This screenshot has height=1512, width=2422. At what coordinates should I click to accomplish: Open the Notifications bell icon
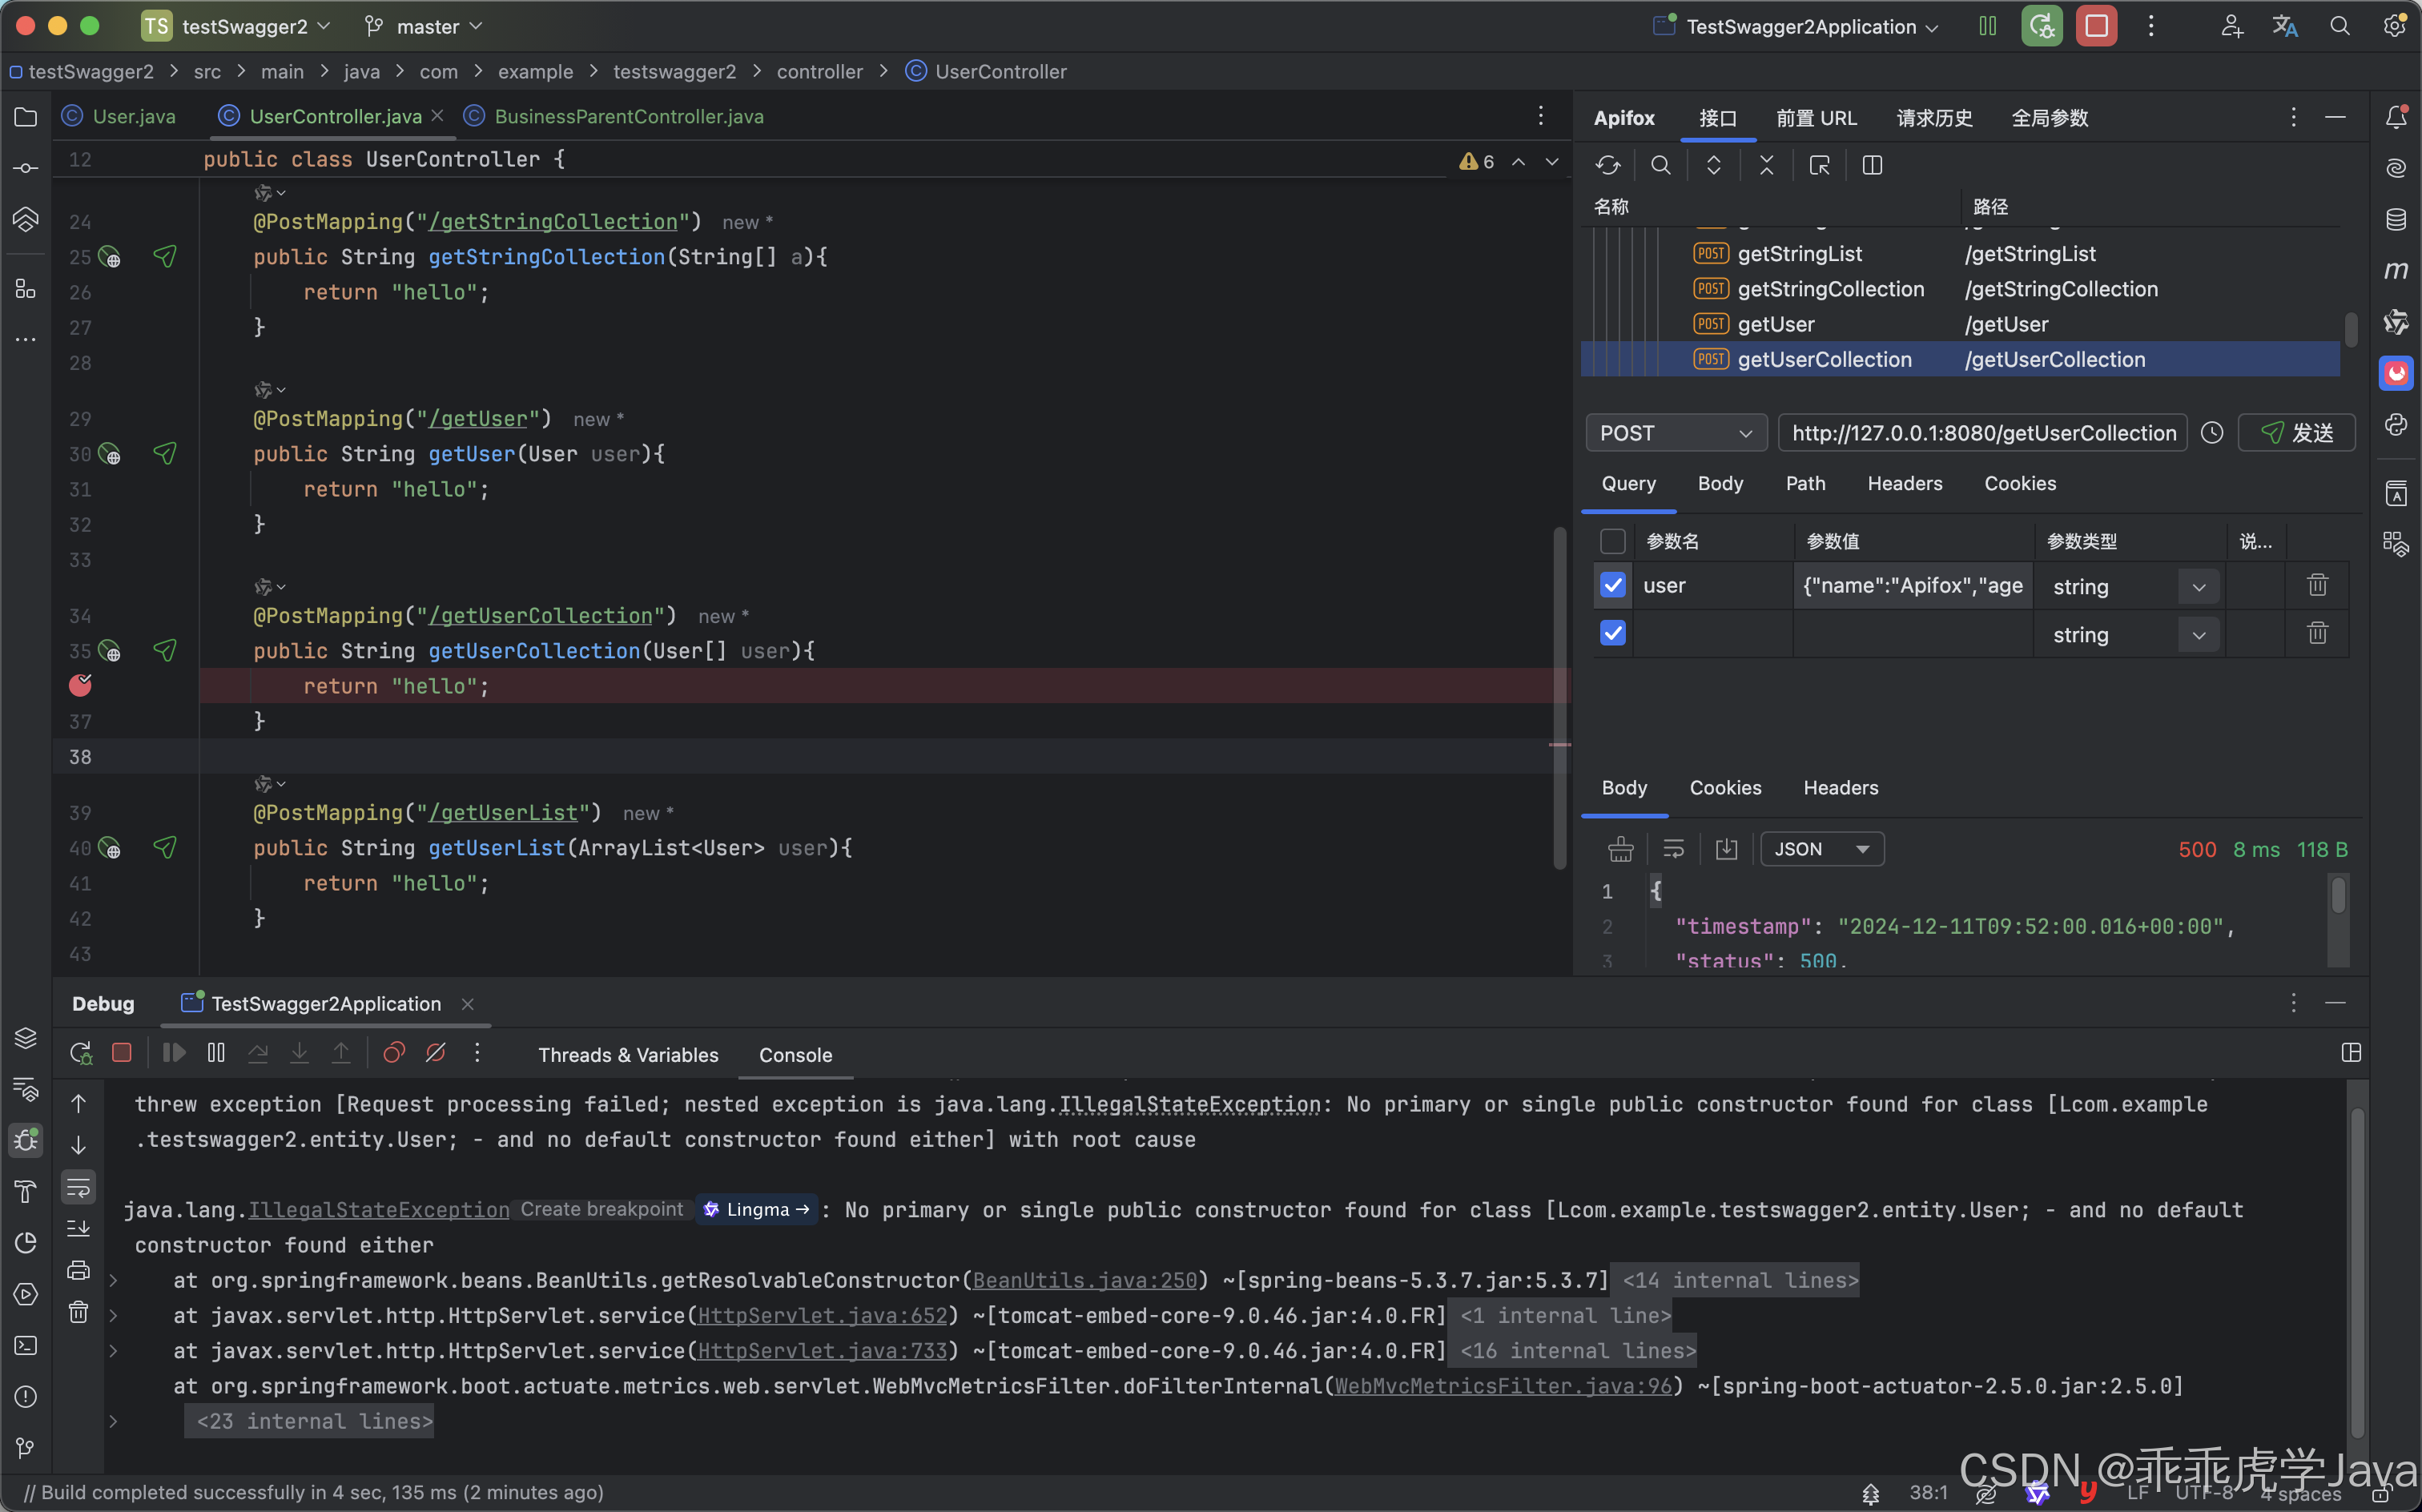pos(2396,118)
